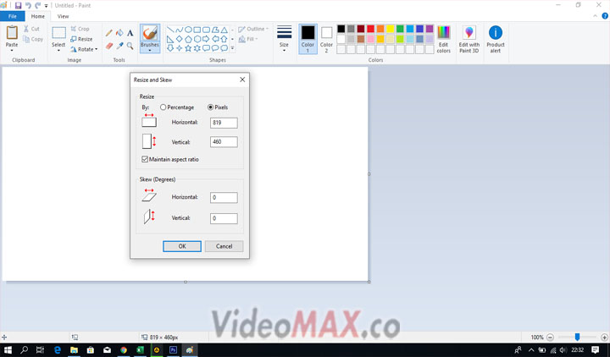Select the Pencil tool
The image size is (610, 357).
pos(109,33)
